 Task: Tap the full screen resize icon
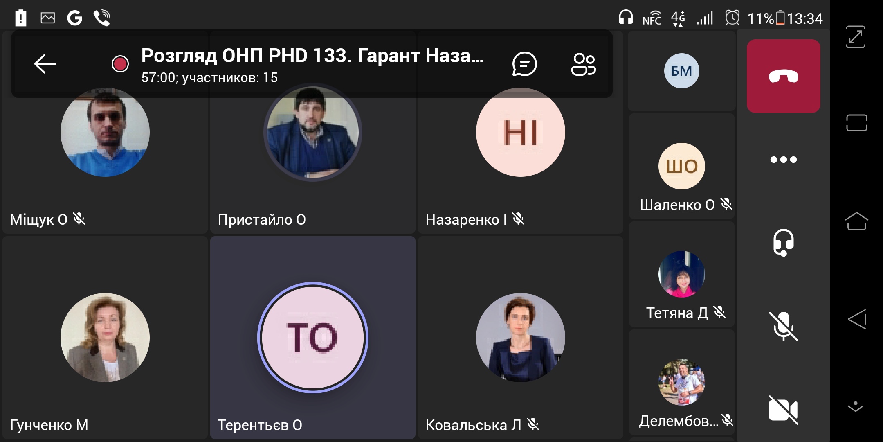pos(856,37)
